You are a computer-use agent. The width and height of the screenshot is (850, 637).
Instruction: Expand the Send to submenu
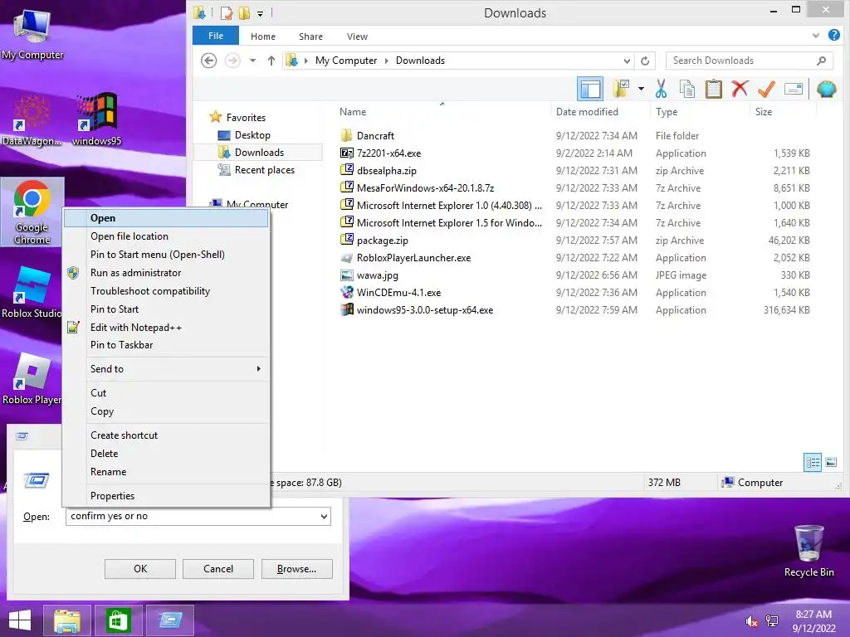[166, 369]
